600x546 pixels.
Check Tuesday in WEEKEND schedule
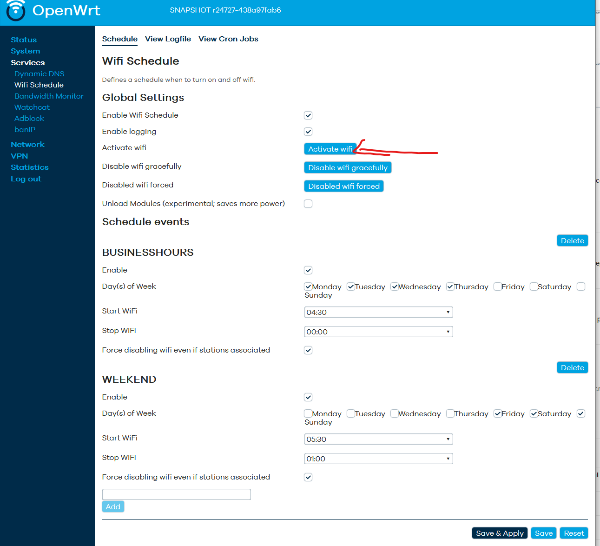pyautogui.click(x=351, y=413)
